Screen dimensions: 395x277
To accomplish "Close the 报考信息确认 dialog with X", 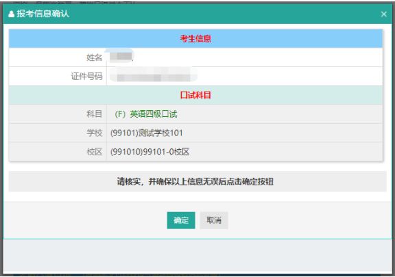I will (x=383, y=14).
